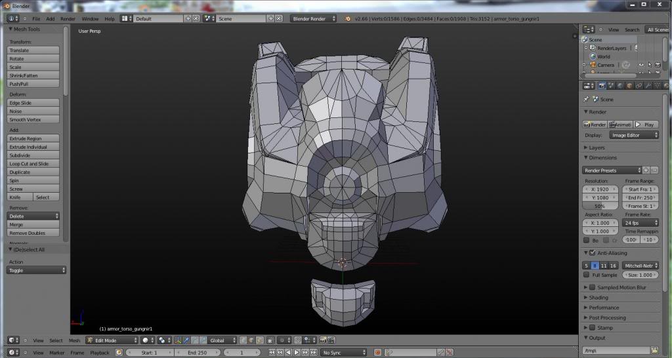The image size is (672, 358).
Task: Expand the Post Processing panel
Action: coord(586,318)
